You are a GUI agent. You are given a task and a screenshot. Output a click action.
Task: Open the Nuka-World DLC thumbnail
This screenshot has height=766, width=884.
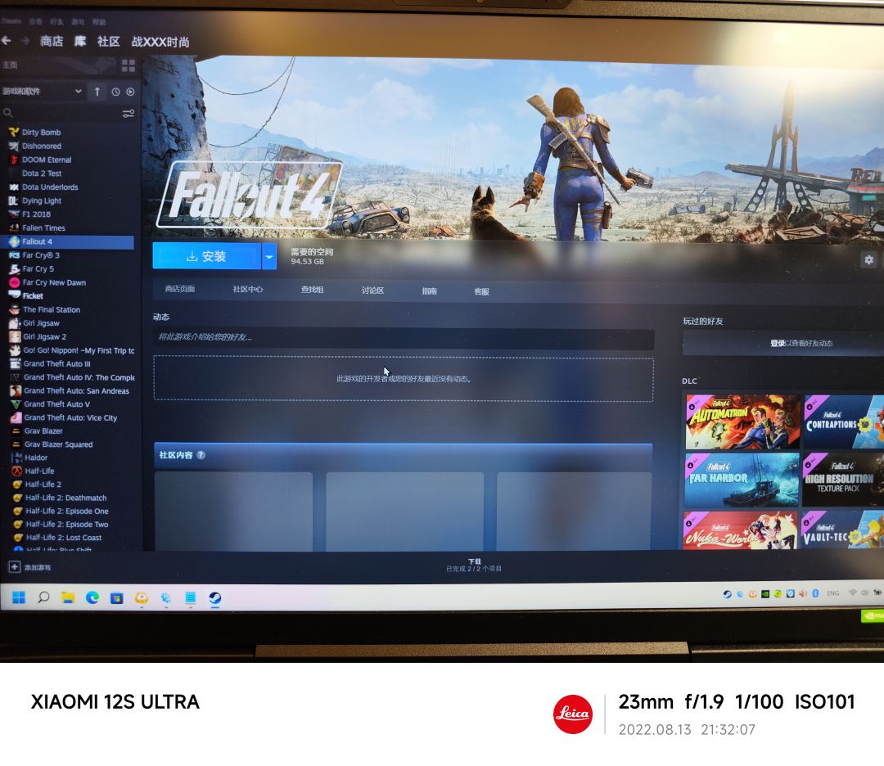740,529
